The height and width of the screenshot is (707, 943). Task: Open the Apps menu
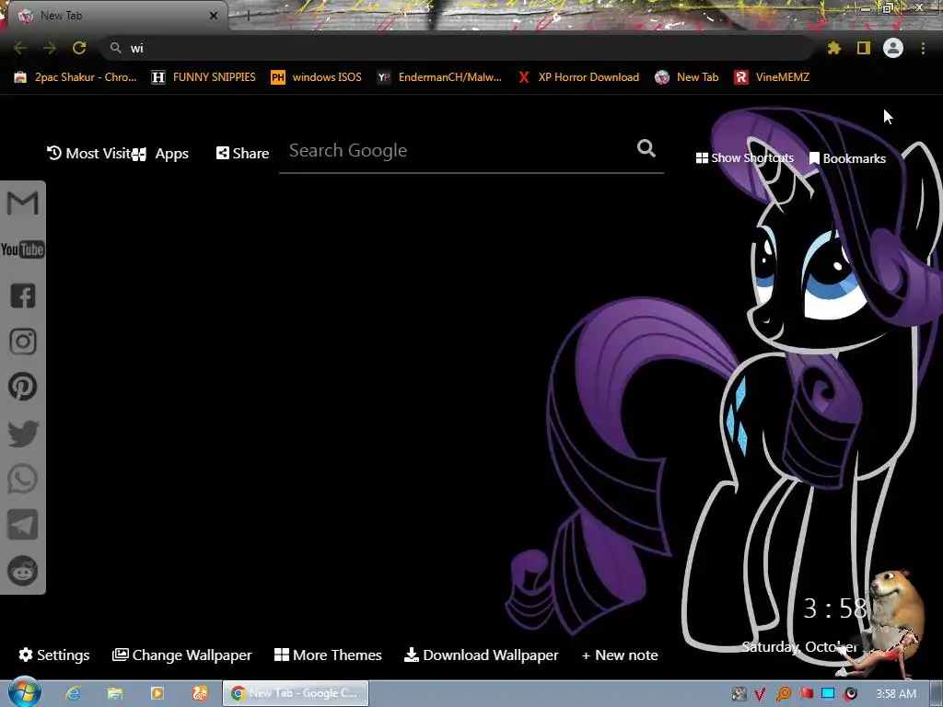[160, 154]
